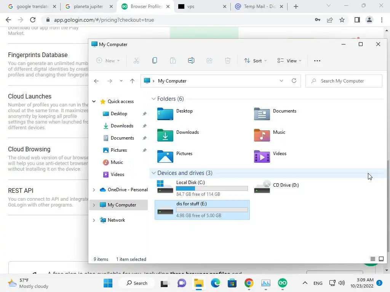Open Microsoft Store from the taskbar
This screenshot has width=390, height=292.
232,283
